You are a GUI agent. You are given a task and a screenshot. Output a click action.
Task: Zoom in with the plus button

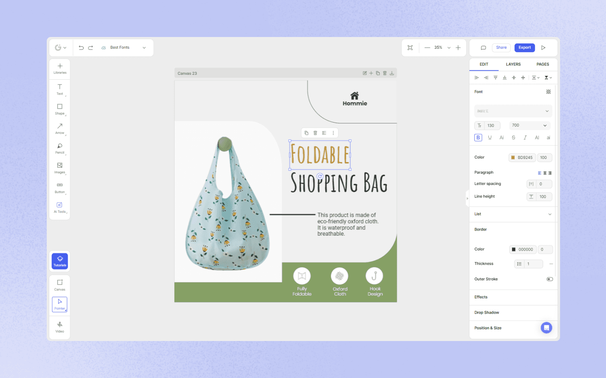458,47
